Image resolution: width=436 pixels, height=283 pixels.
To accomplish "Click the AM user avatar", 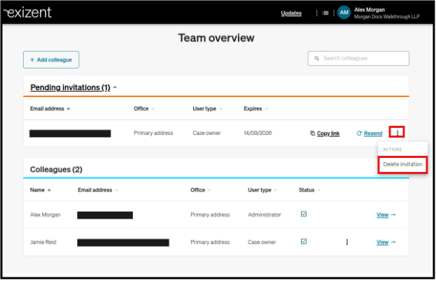I will pyautogui.click(x=344, y=13).
